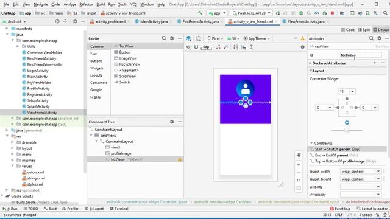Open the layout_width wrap_content dropdown

pyautogui.click(x=378, y=172)
